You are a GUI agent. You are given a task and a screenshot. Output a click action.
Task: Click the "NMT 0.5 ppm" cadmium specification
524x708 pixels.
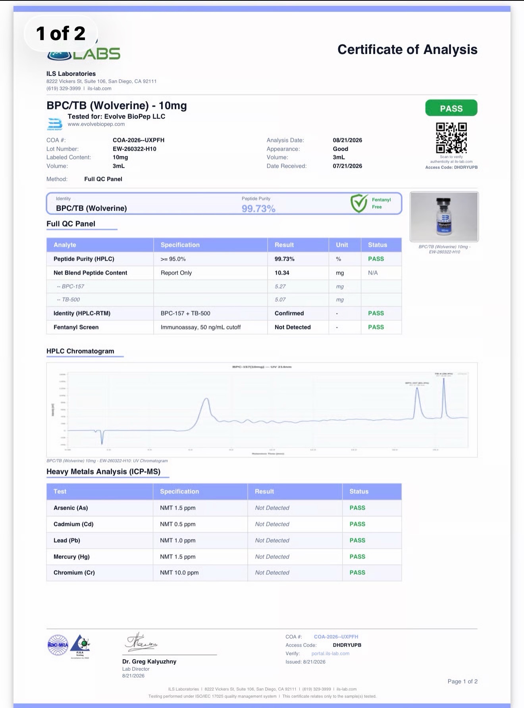coord(177,524)
